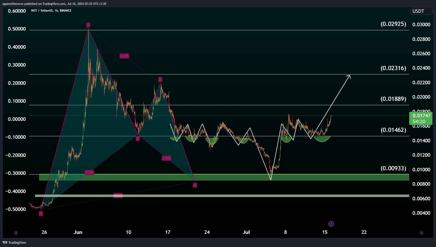Click the 0.03000 price axis value
Screen dimensions: 436x247
421,24
